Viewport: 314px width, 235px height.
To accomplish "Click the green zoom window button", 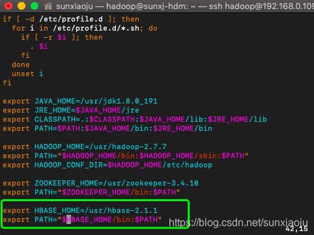I will click(x=35, y=6).
